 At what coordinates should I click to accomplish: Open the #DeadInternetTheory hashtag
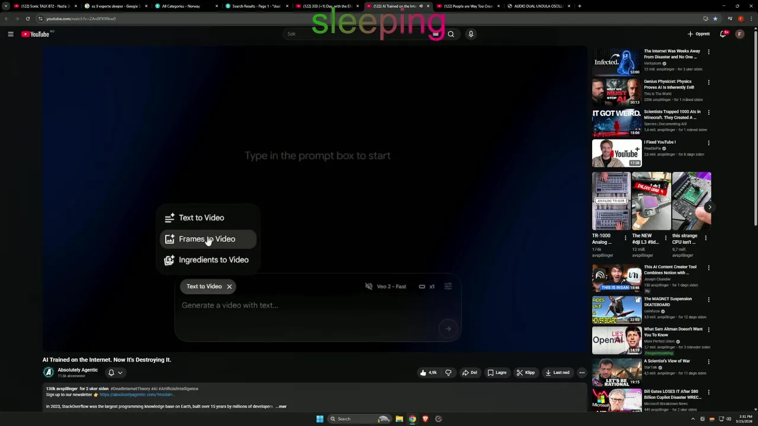click(130, 389)
